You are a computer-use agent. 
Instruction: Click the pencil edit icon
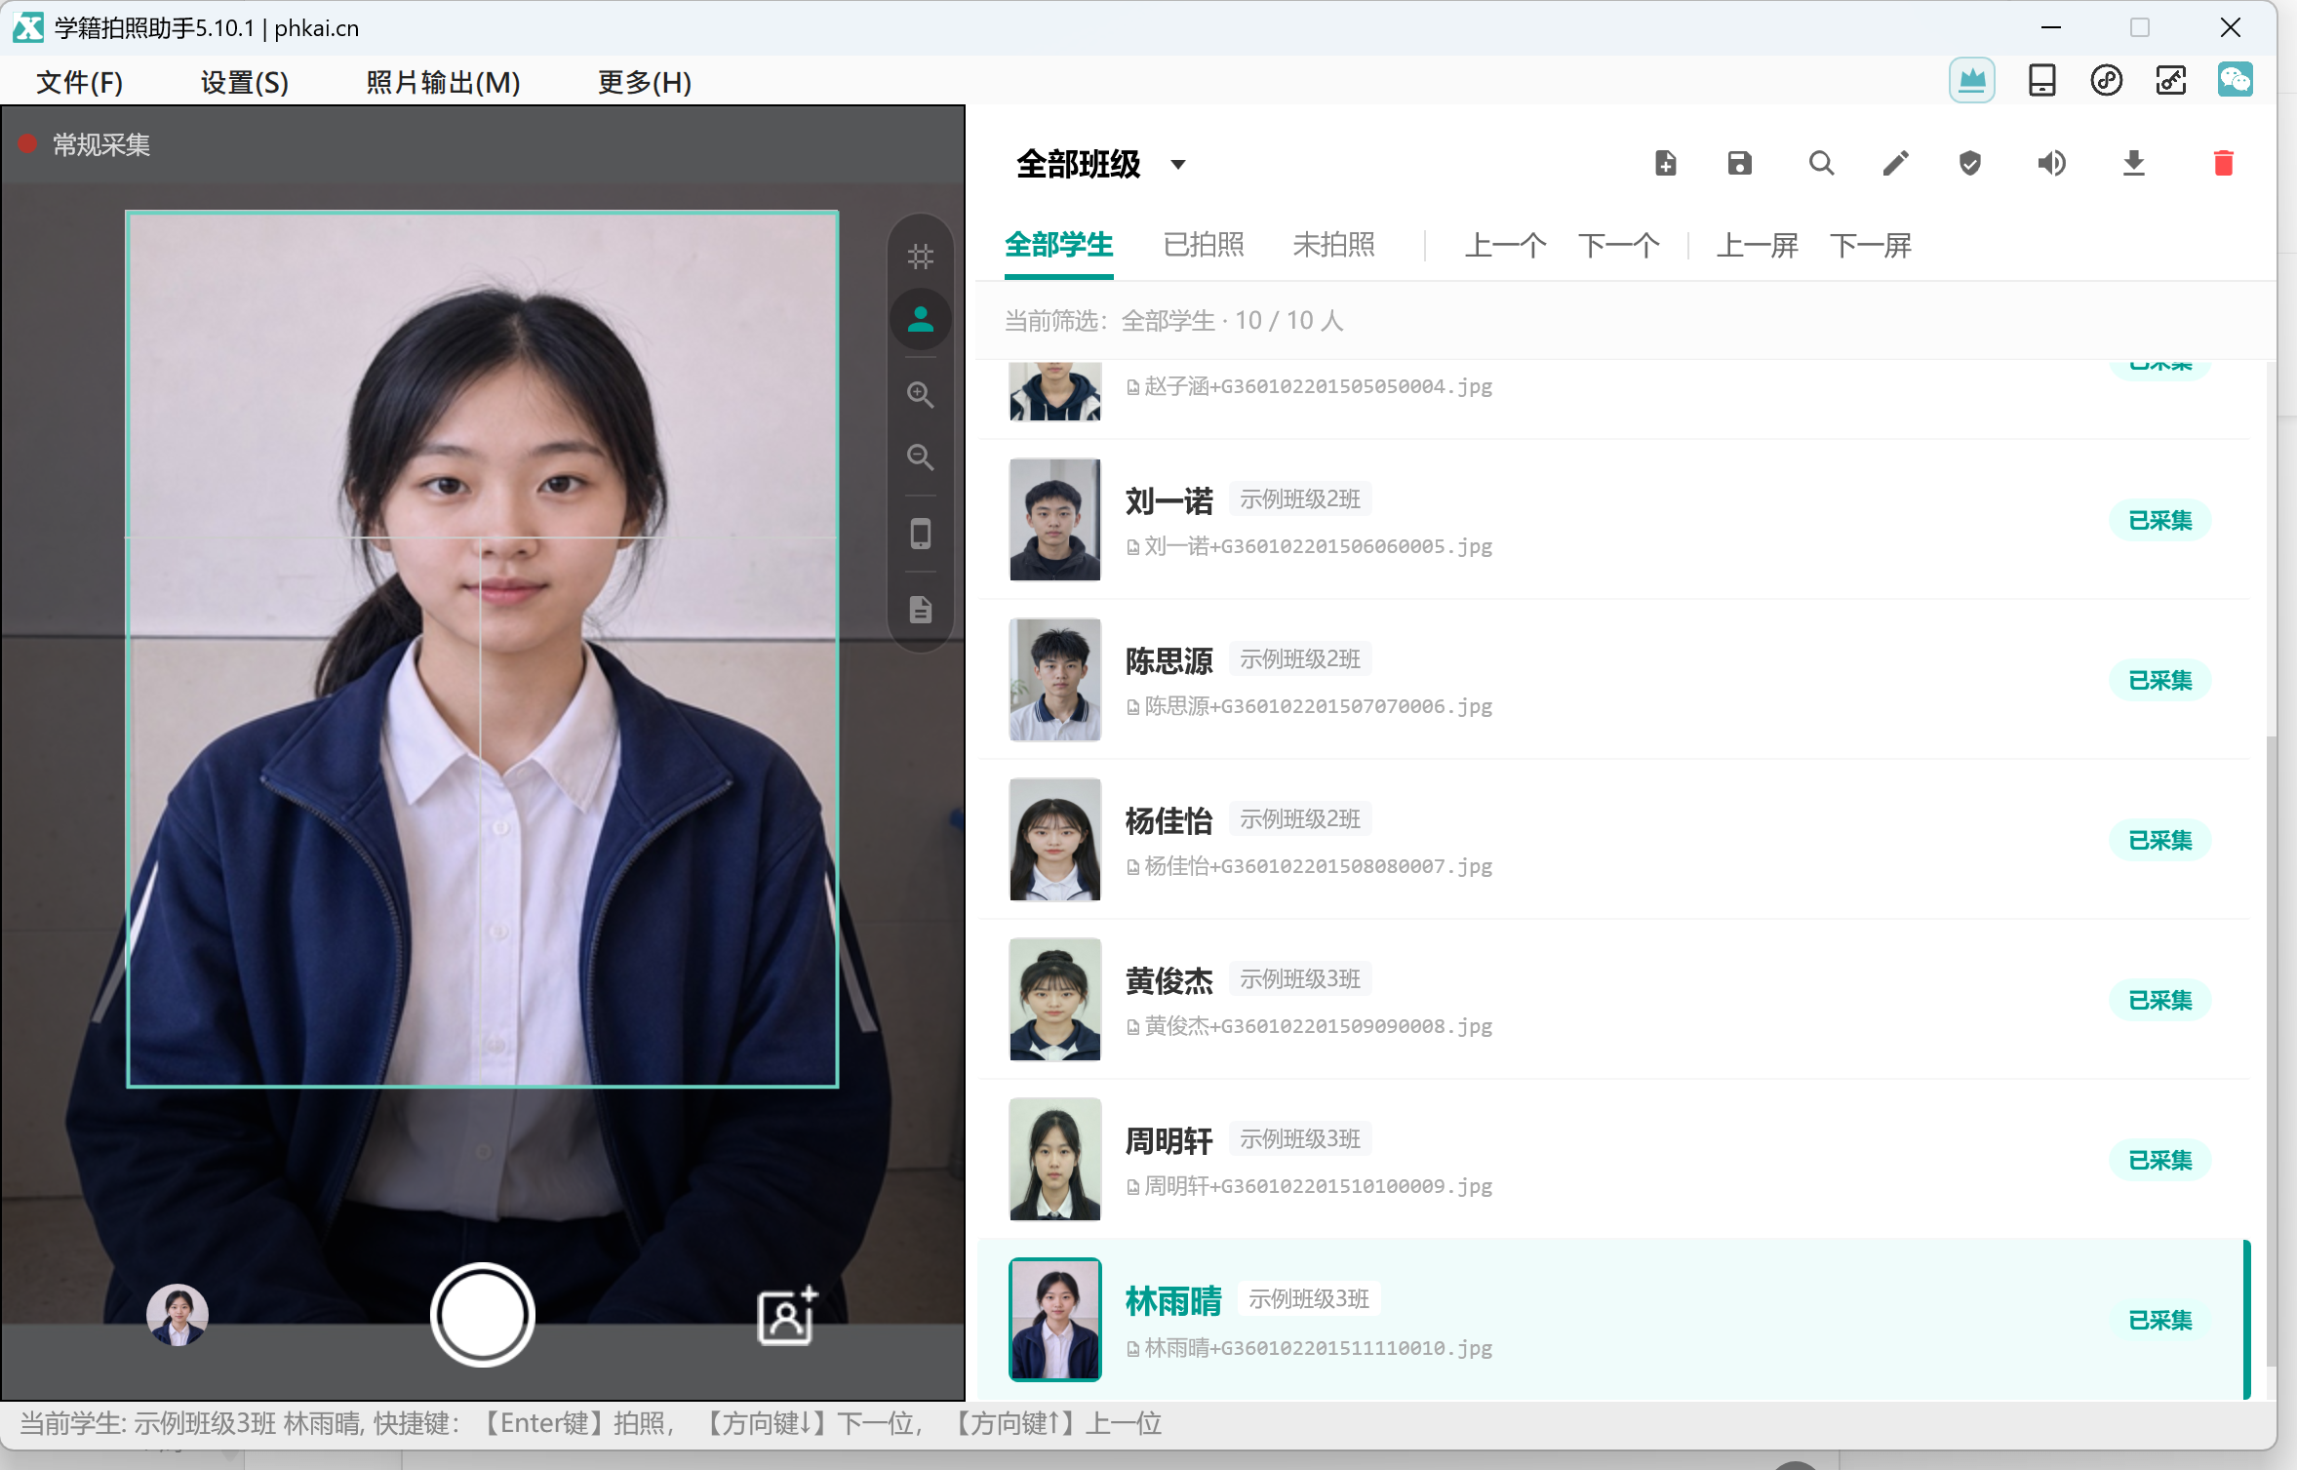[x=1895, y=163]
